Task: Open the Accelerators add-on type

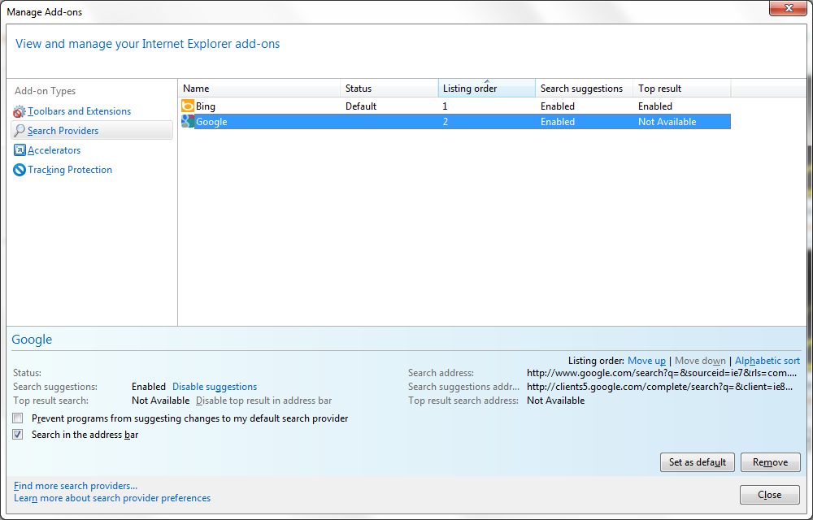Action: point(54,150)
